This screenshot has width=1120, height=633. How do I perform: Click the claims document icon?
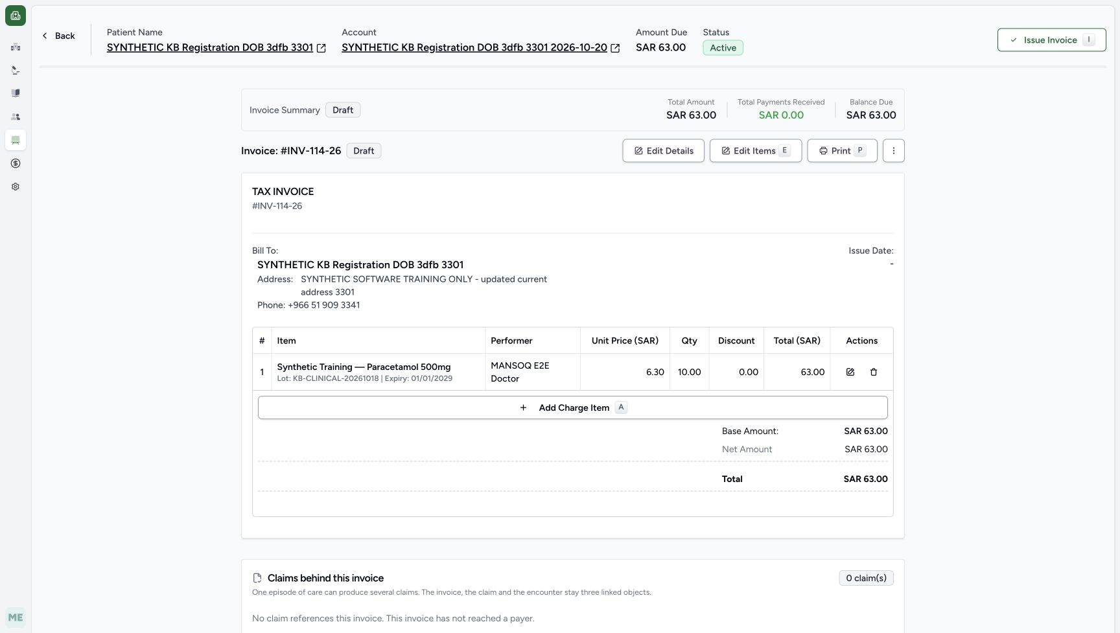coord(257,578)
